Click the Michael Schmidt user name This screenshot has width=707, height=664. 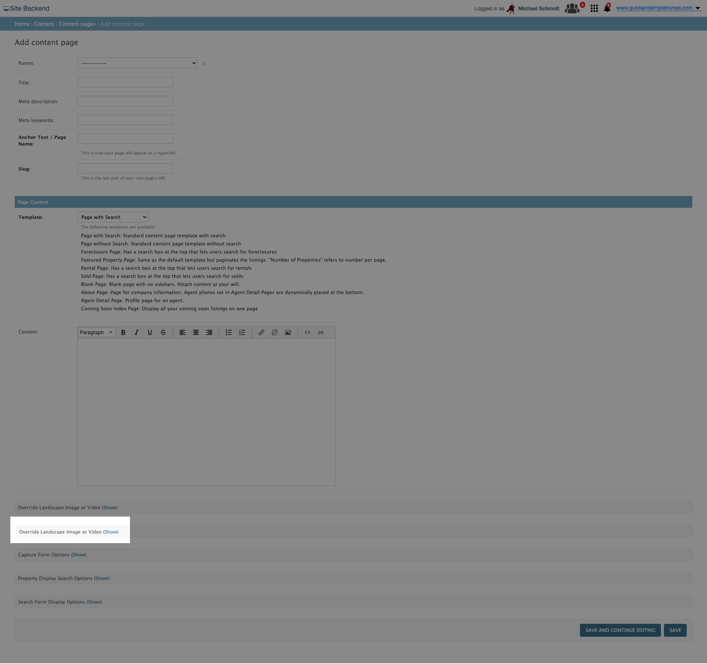[x=539, y=8]
